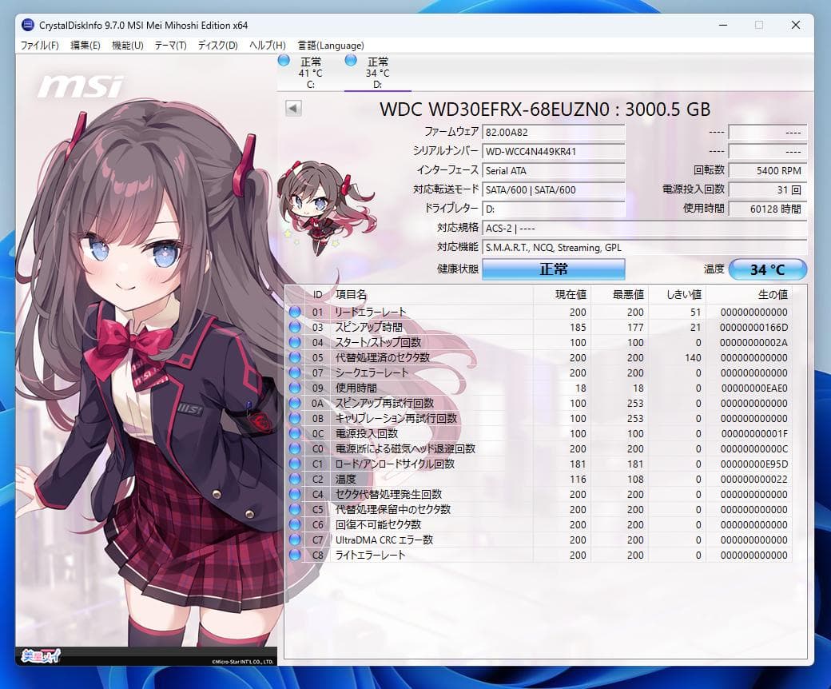
Task: Open the ファイル(F) menu
Action: pos(39,46)
